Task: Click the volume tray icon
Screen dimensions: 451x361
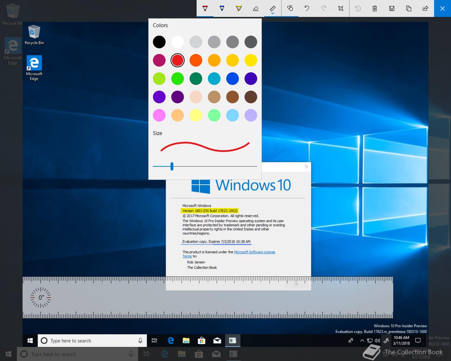Action: pyautogui.click(x=377, y=341)
